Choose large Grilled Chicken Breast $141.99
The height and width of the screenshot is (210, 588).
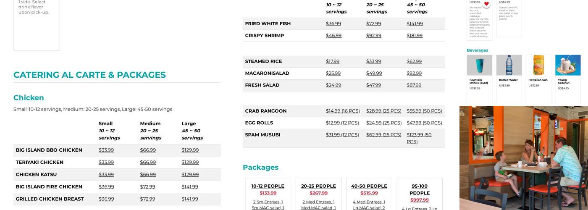(x=190, y=199)
